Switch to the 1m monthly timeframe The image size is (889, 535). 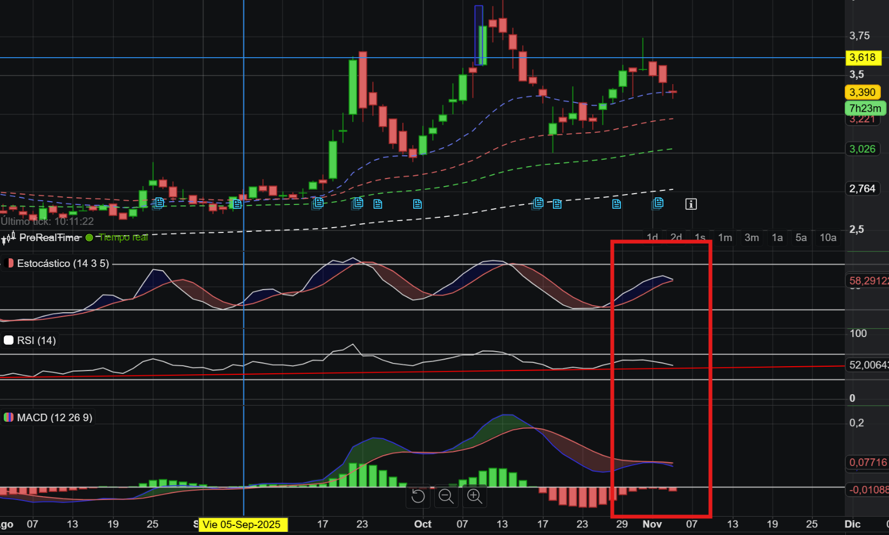point(725,237)
